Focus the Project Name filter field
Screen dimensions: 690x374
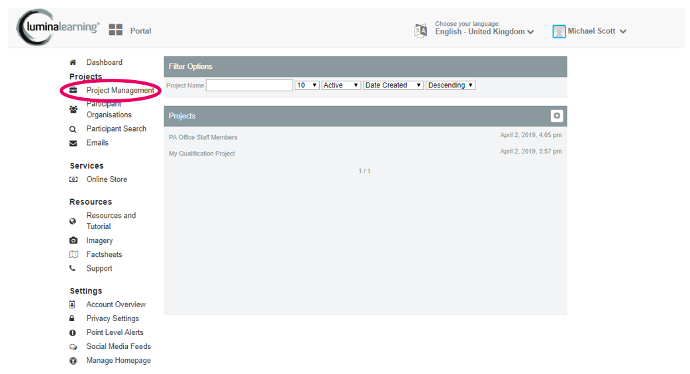point(250,85)
